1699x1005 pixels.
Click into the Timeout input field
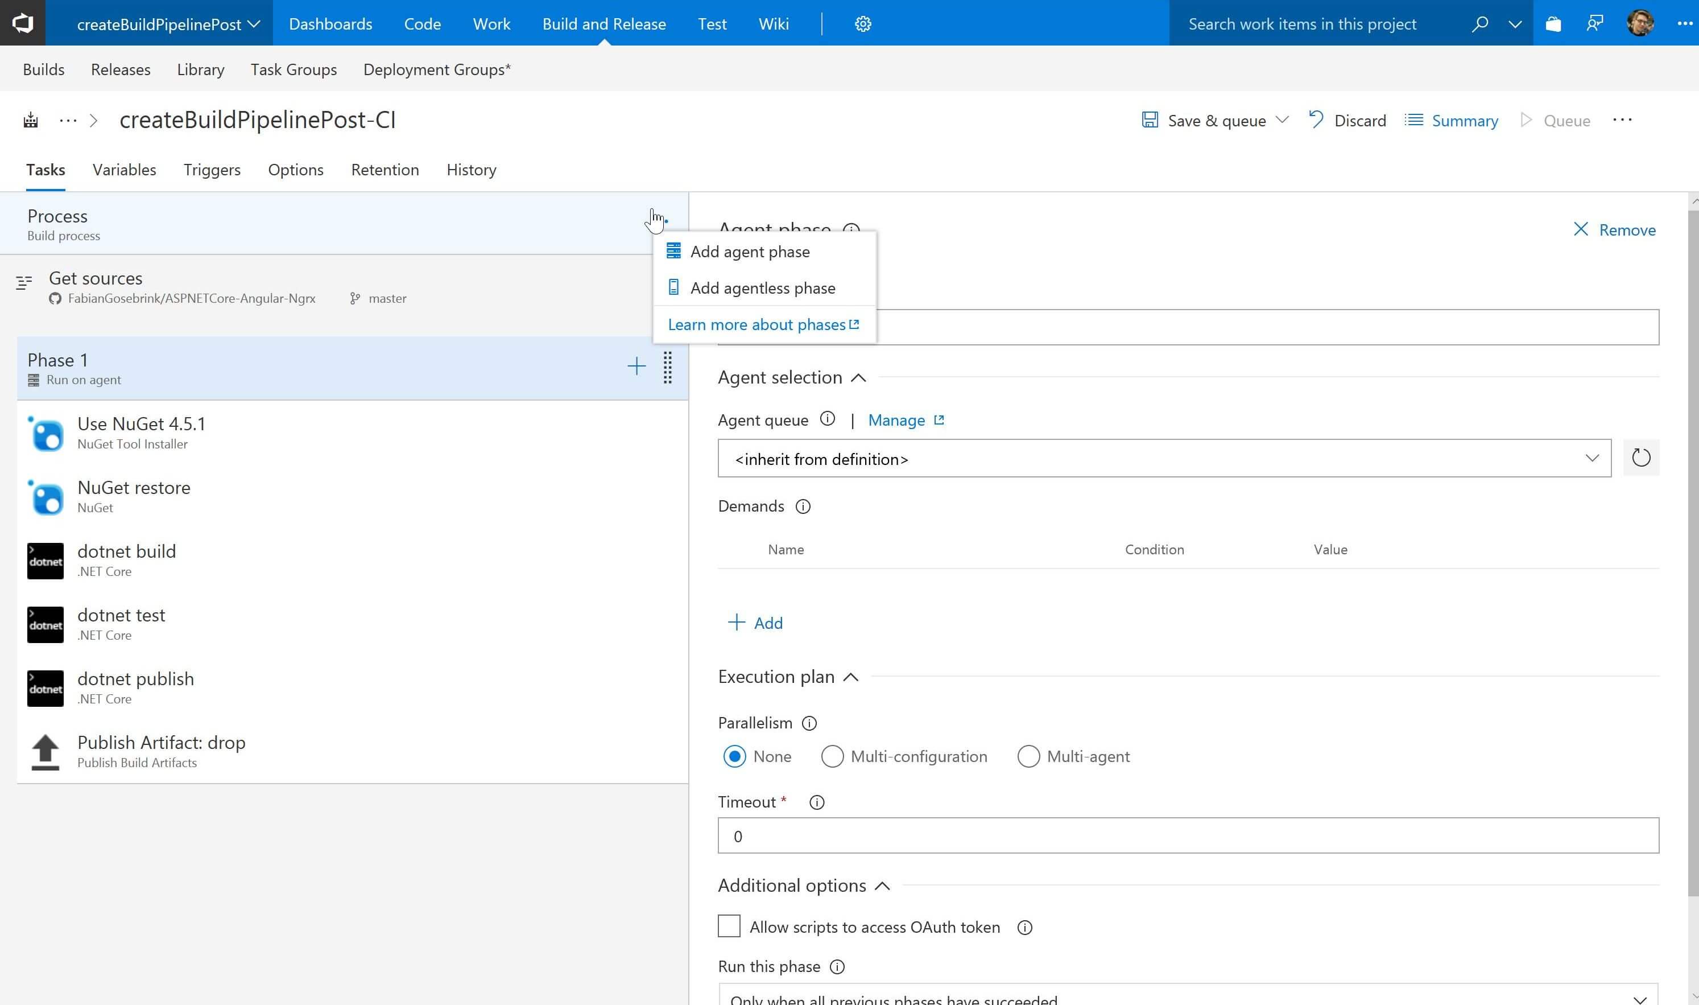pos(1187,835)
